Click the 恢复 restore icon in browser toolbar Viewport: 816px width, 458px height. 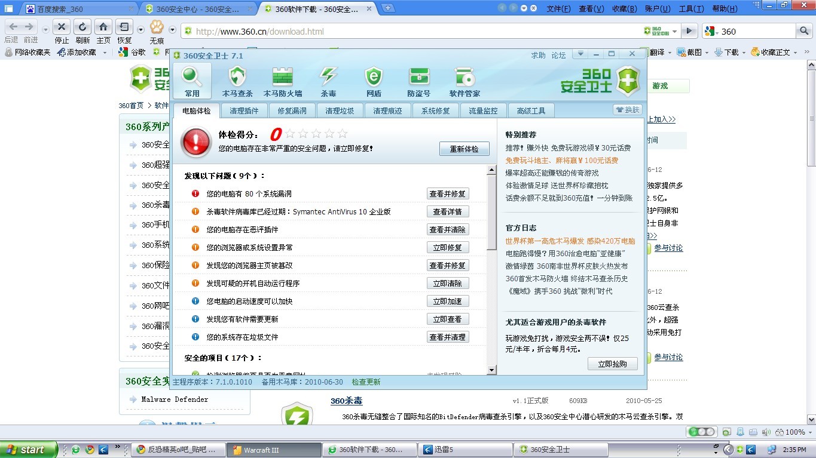(124, 27)
